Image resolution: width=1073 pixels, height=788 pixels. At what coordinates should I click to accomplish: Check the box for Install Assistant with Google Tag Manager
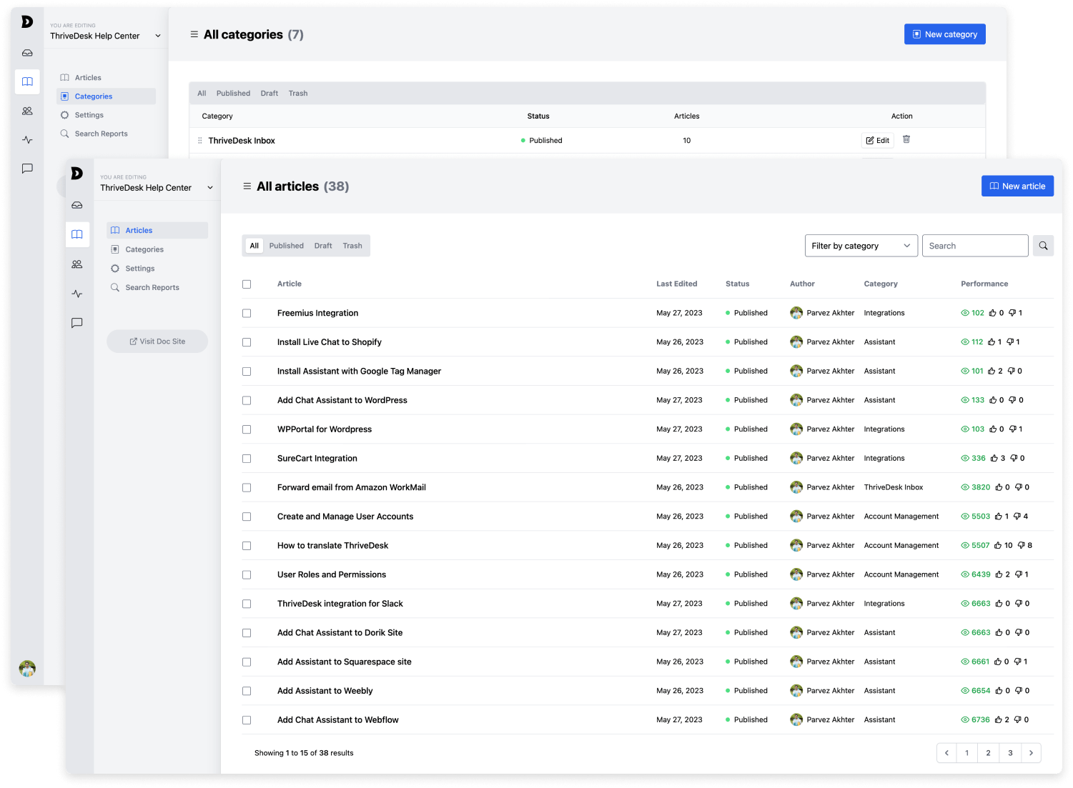(x=247, y=371)
